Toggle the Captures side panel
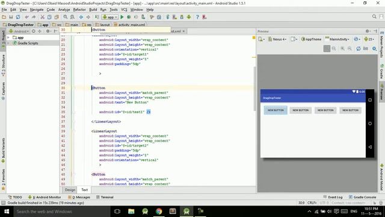Viewport: 385px width, 217px height. 3,91
